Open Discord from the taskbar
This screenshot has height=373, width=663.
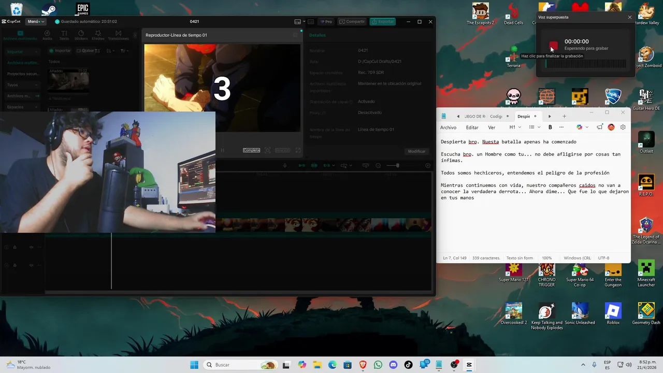pos(393,365)
